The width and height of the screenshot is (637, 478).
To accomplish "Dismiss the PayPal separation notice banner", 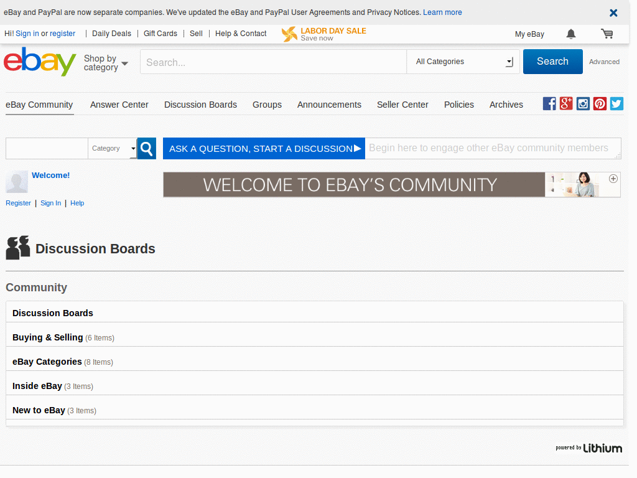I will tap(613, 13).
